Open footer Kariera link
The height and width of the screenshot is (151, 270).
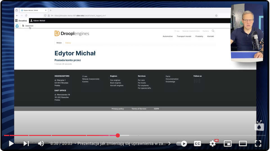coord(85,82)
